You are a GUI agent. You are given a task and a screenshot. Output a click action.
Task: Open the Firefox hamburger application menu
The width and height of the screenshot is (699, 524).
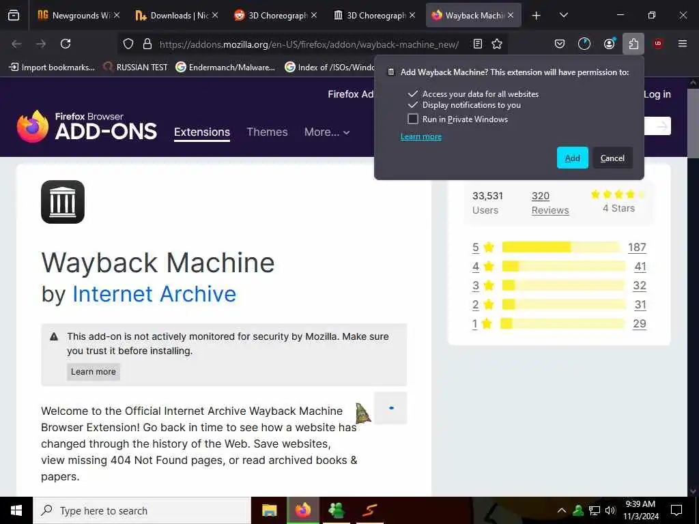point(683,44)
